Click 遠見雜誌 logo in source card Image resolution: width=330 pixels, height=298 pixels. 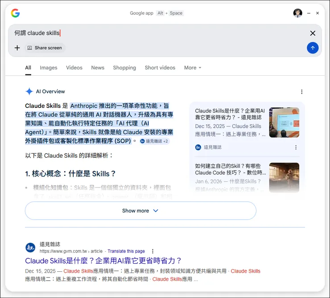(x=198, y=147)
